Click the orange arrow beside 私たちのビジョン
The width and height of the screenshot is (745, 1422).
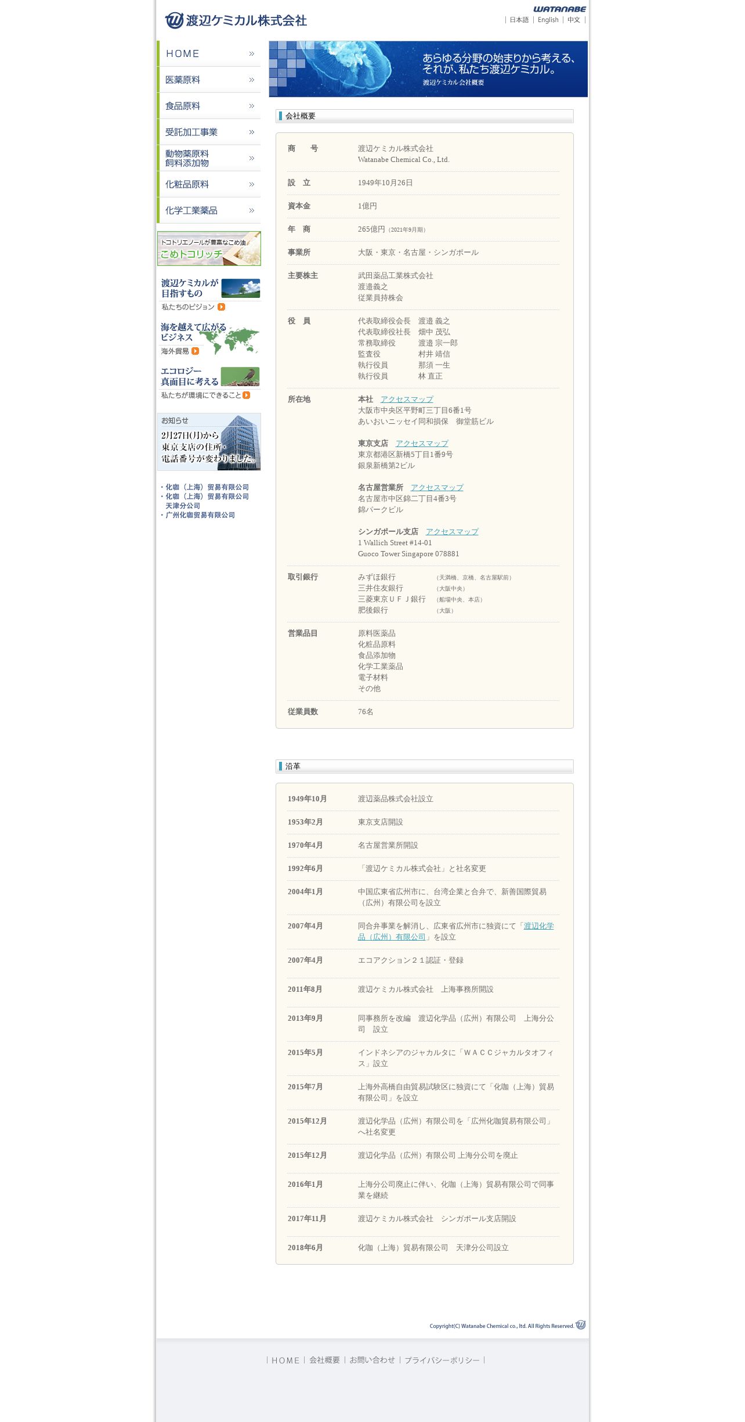click(x=221, y=307)
